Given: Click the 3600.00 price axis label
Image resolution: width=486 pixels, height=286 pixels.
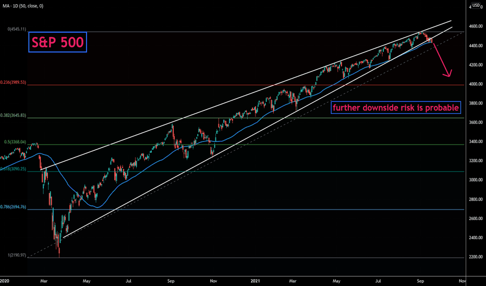Looking at the screenshot, I should click(476, 122).
